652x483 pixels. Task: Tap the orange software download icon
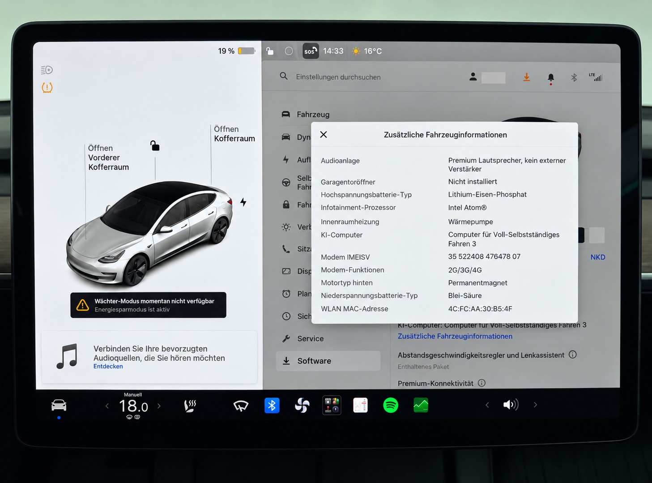(x=527, y=77)
